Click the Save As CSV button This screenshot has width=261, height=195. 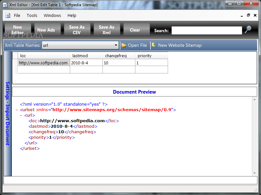click(77, 30)
